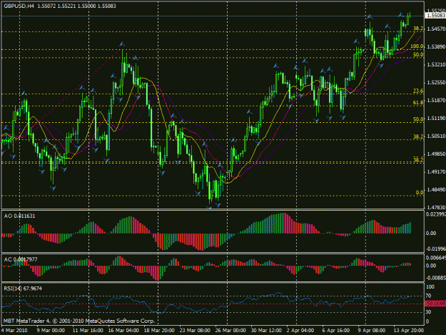
Task: Click the 1.49850 price scale label
Action: click(436, 154)
